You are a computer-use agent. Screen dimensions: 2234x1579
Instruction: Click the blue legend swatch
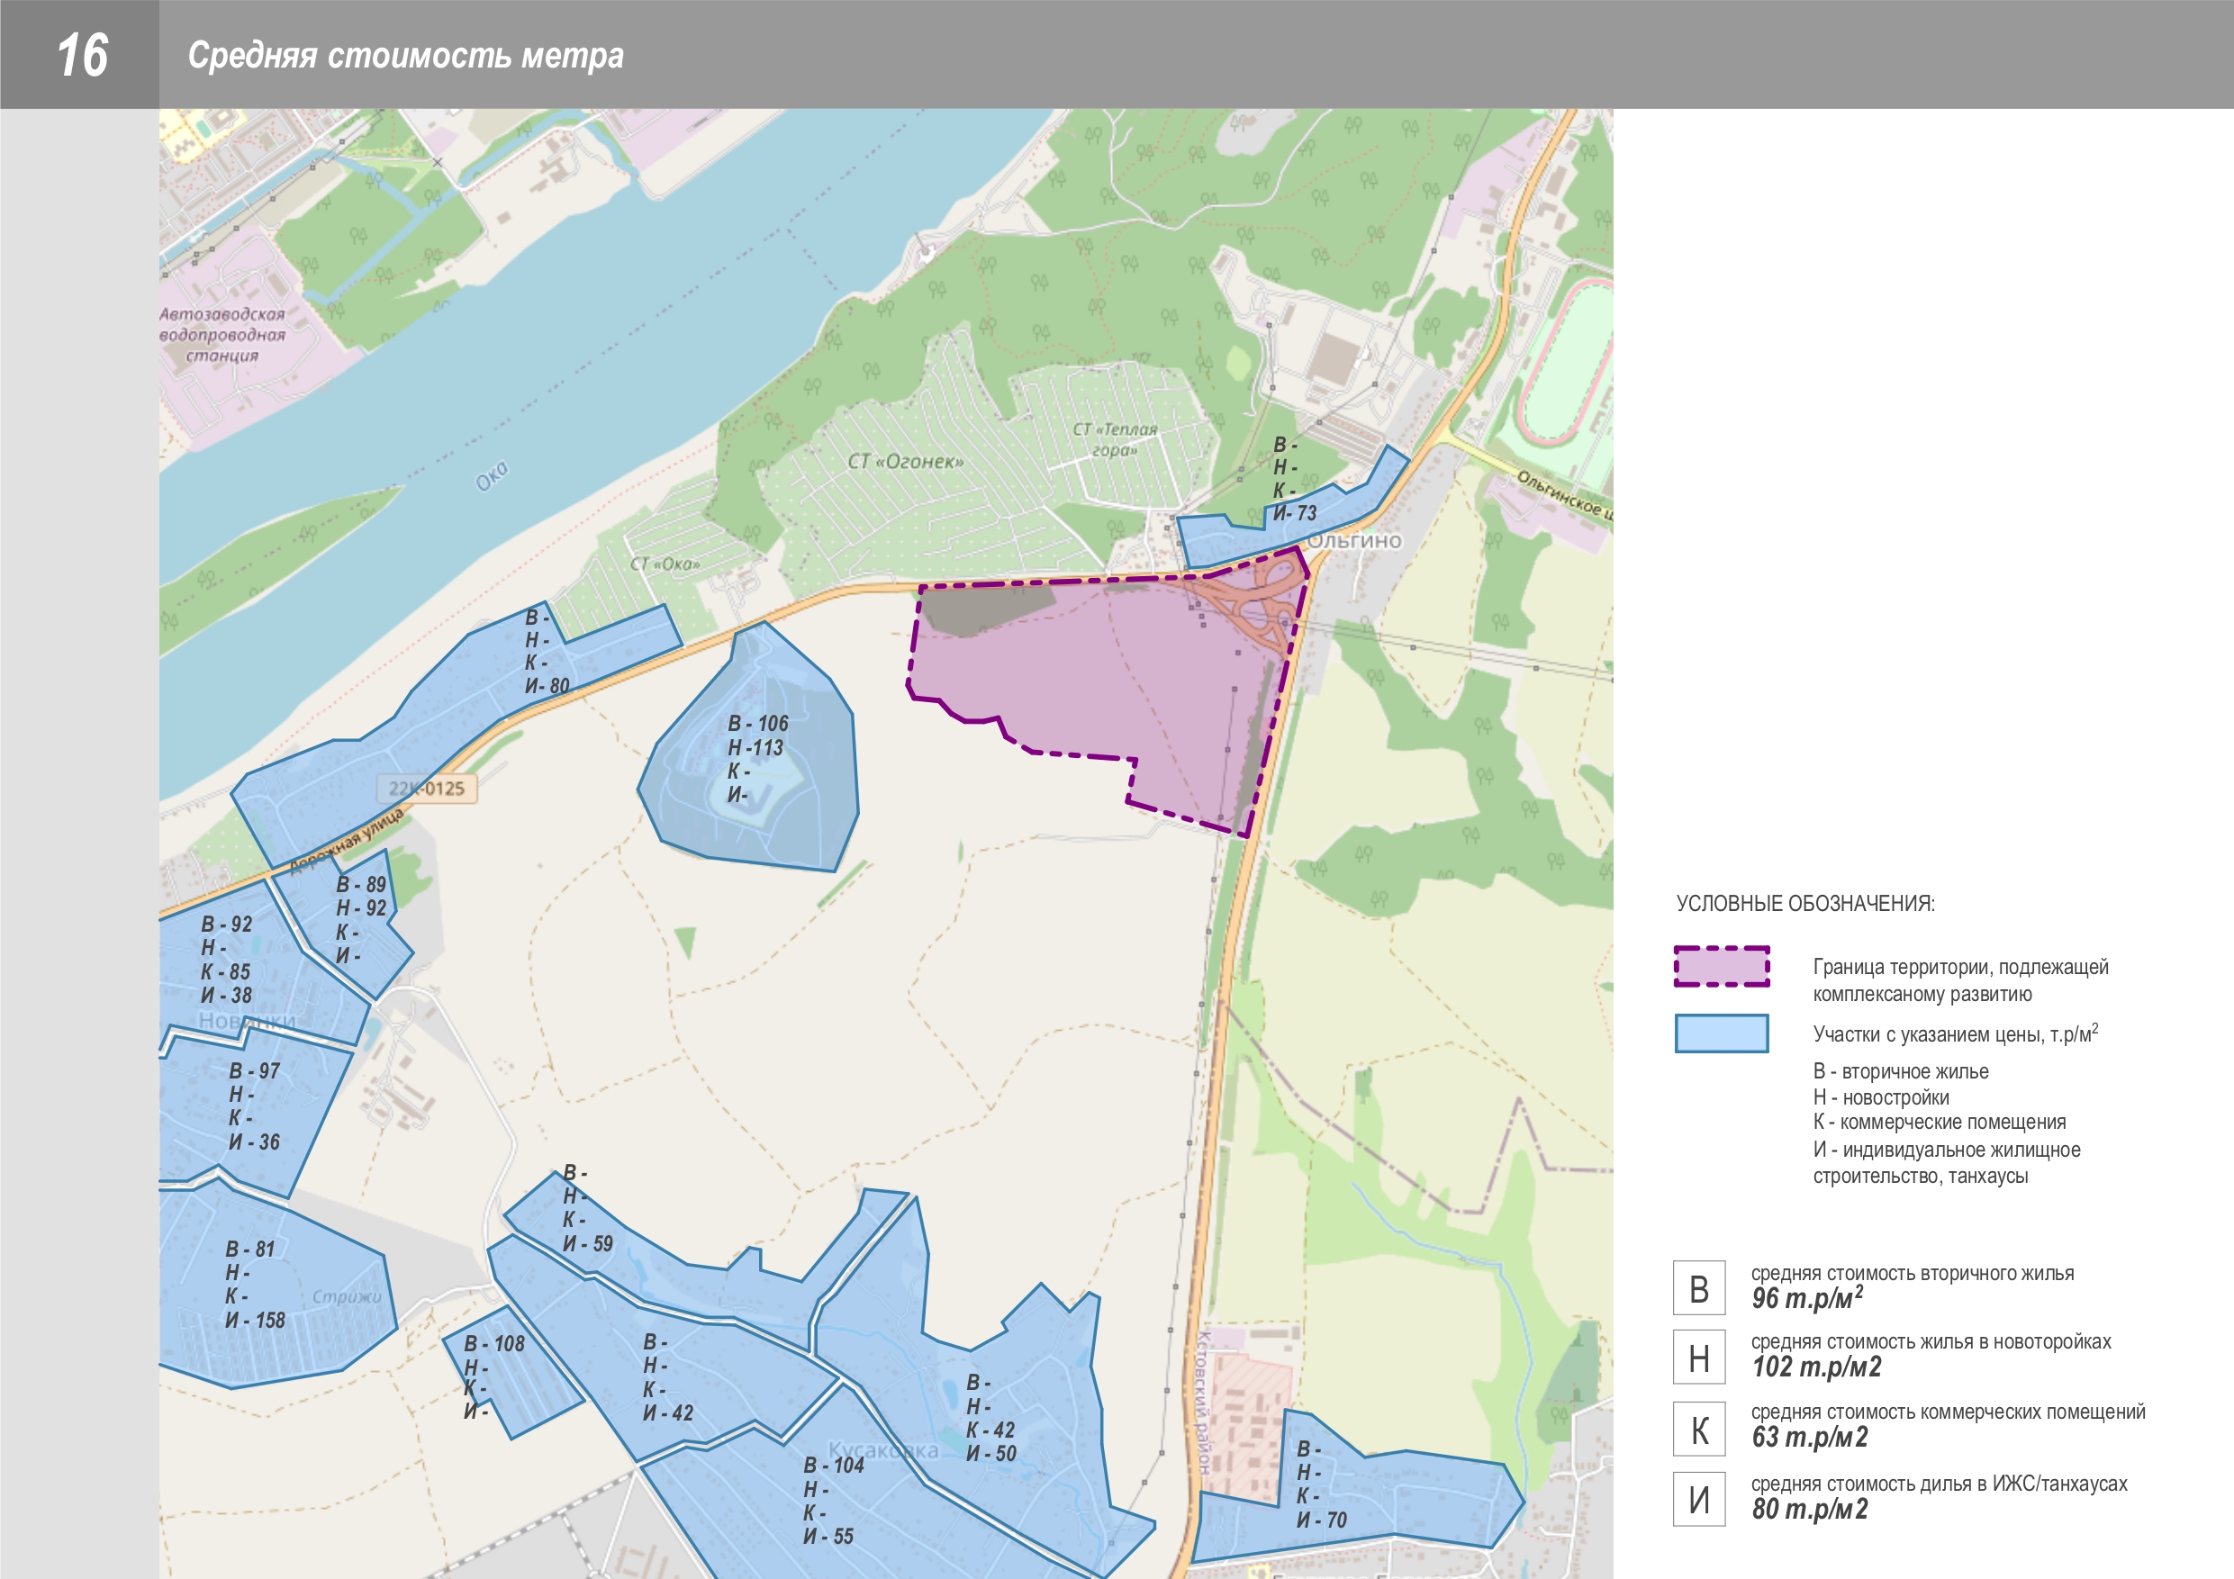pyautogui.click(x=1722, y=1033)
